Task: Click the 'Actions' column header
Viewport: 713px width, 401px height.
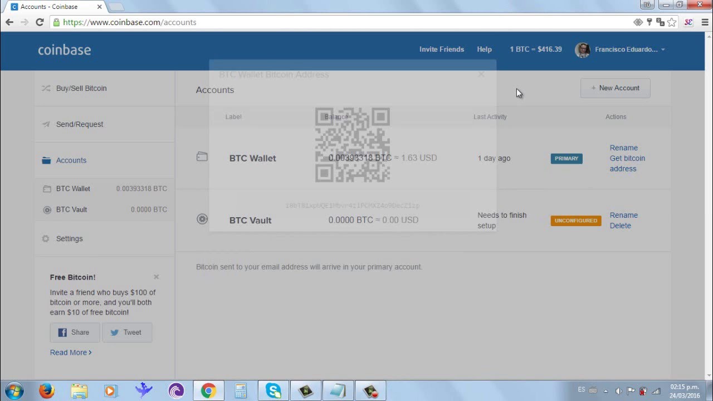Action: pyautogui.click(x=616, y=117)
